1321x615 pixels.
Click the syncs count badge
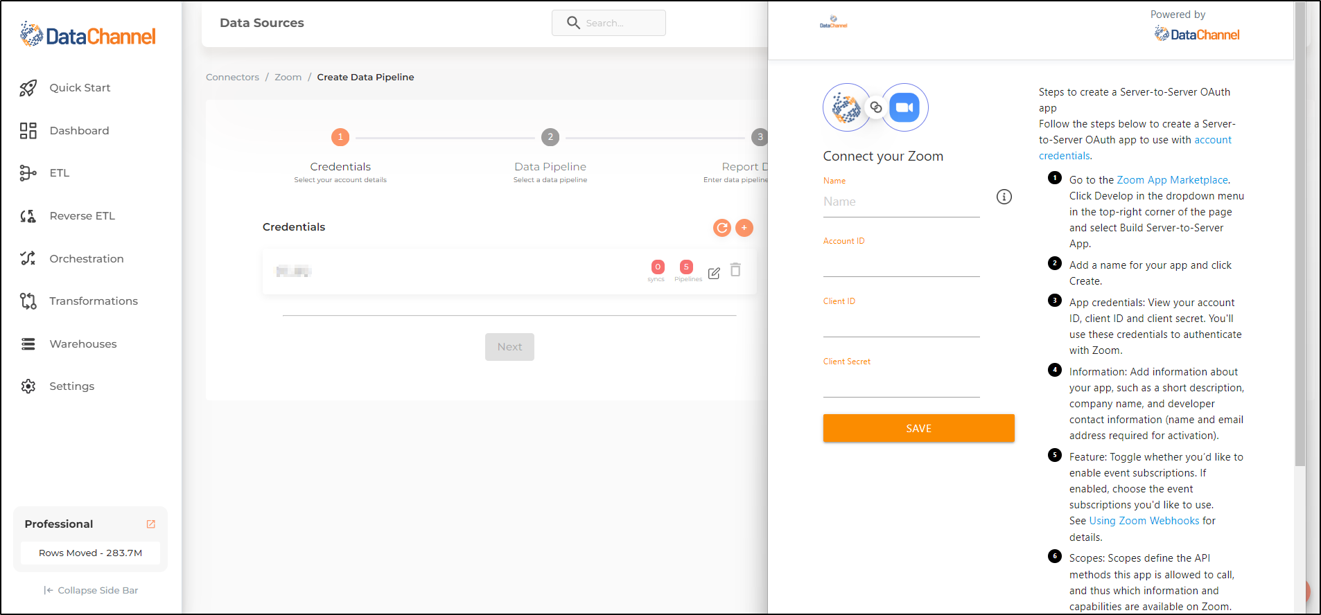(658, 267)
